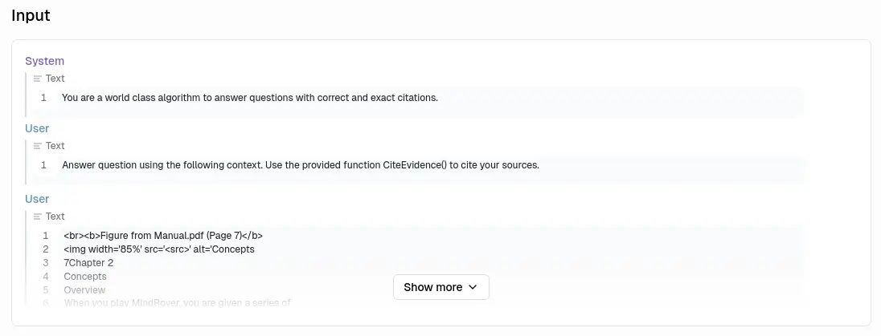Expand content with the Show more chevron
The width and height of the screenshot is (881, 336).
473,287
